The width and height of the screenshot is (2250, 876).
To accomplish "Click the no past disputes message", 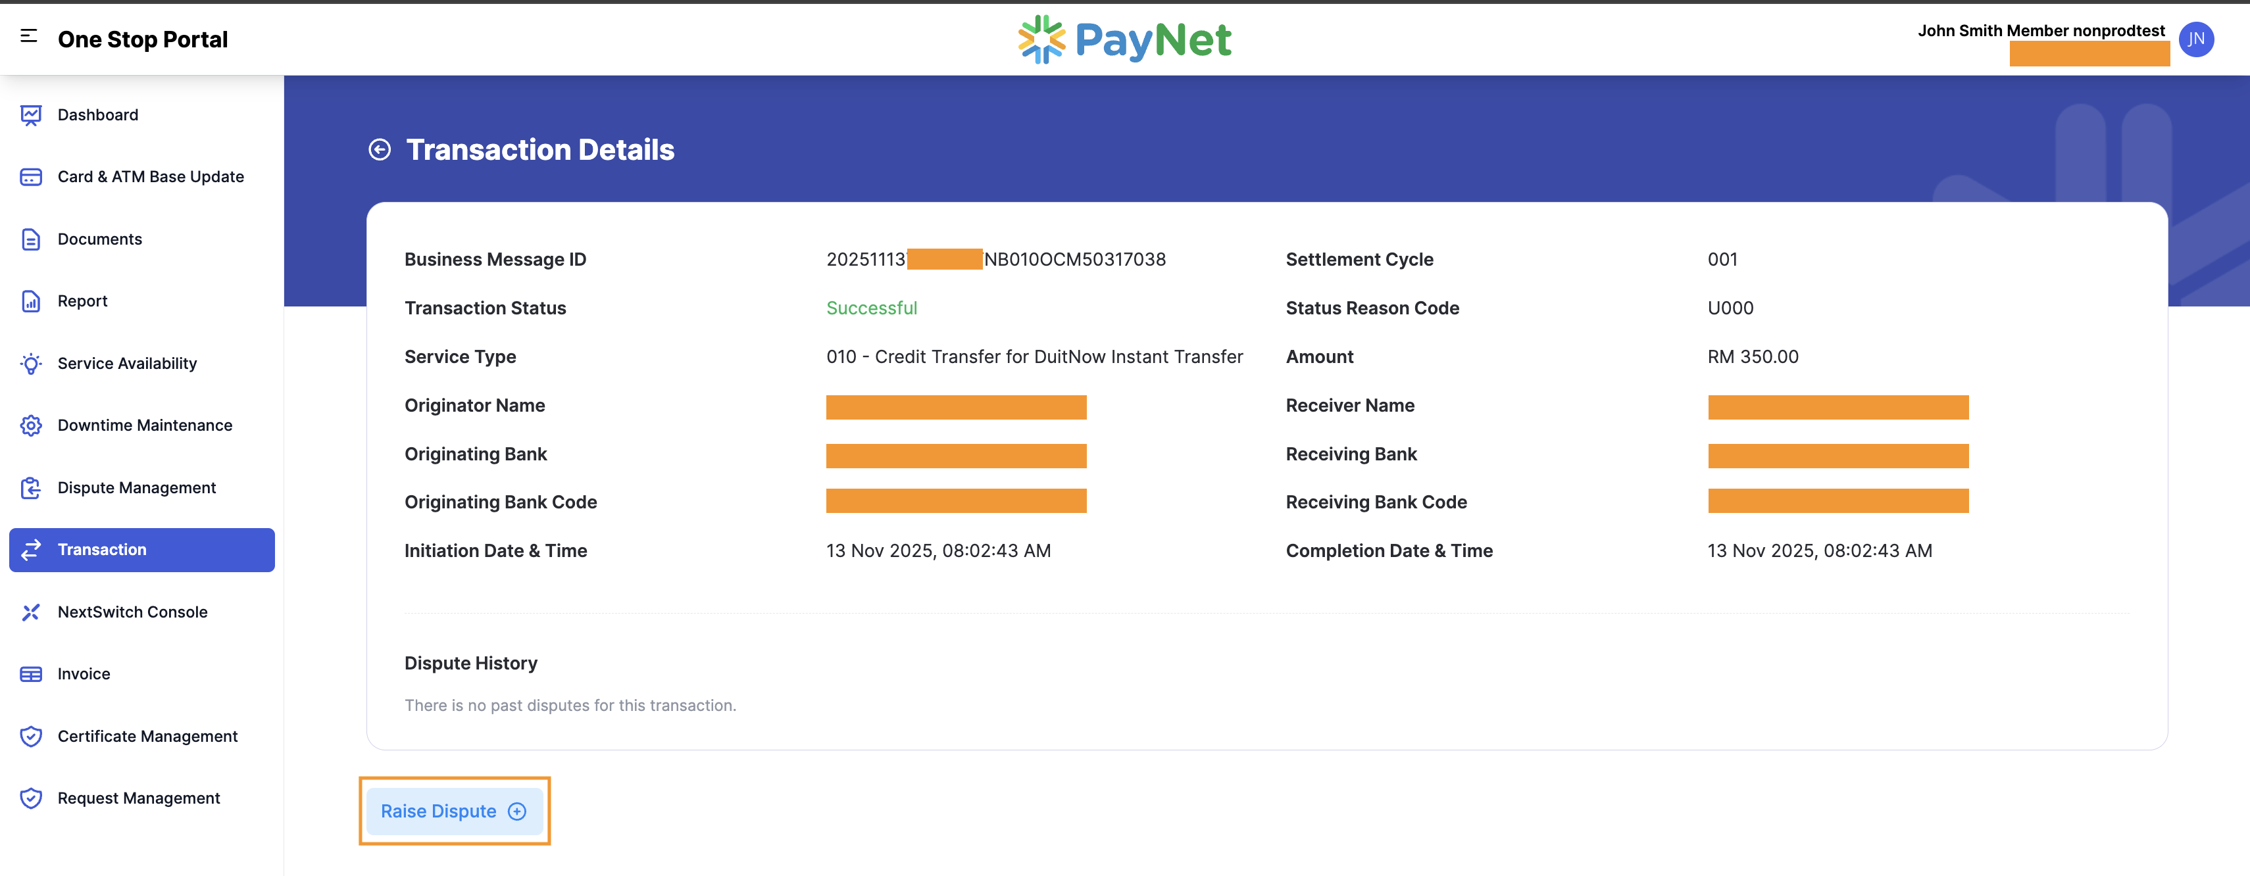I will click(570, 706).
